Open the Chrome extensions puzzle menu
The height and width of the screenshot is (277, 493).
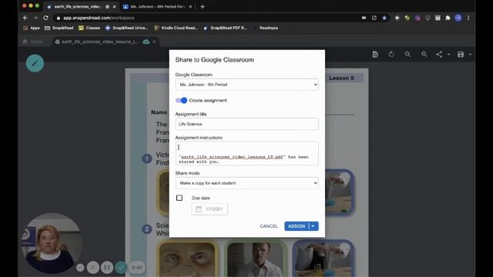pos(448,18)
